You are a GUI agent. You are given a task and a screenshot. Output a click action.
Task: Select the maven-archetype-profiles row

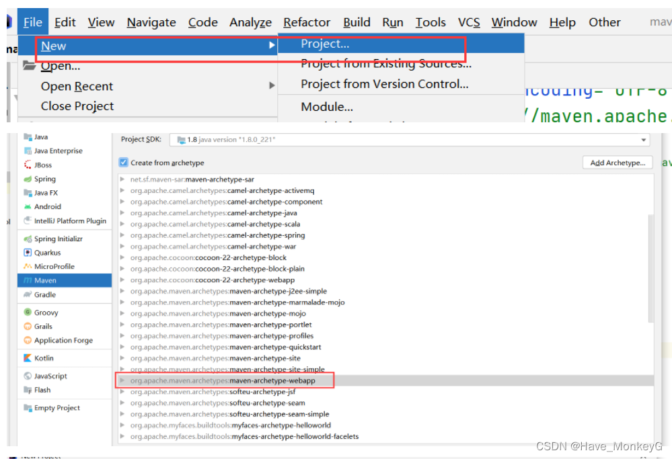coord(385,336)
